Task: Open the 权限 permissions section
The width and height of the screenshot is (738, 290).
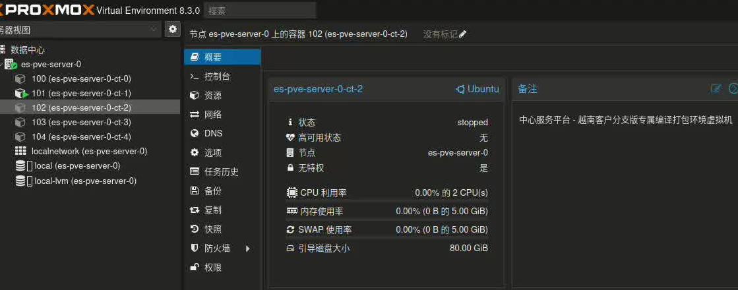Action: 213,268
